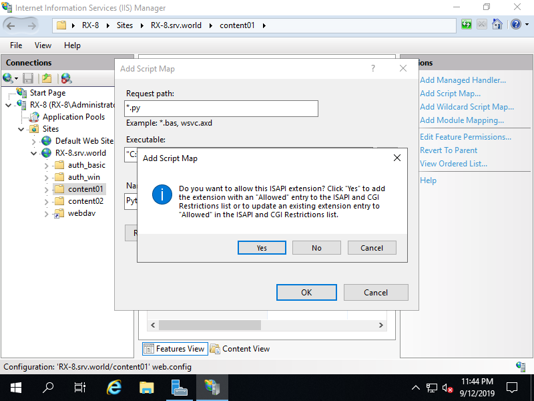Click No in the ISAPI prompt

(316, 248)
